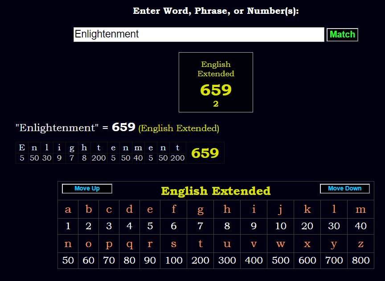Click letter 'n' in the cipher chart
Screen dimensions: 385x281
tap(68, 244)
